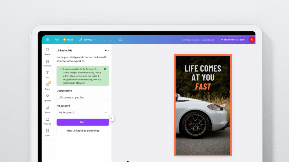Open the Uploads panel
Viewport: 289px width, 162px height.
pyautogui.click(x=47, y=98)
